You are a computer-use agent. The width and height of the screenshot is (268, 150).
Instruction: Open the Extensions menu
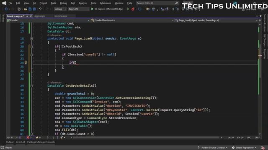pos(105,3)
